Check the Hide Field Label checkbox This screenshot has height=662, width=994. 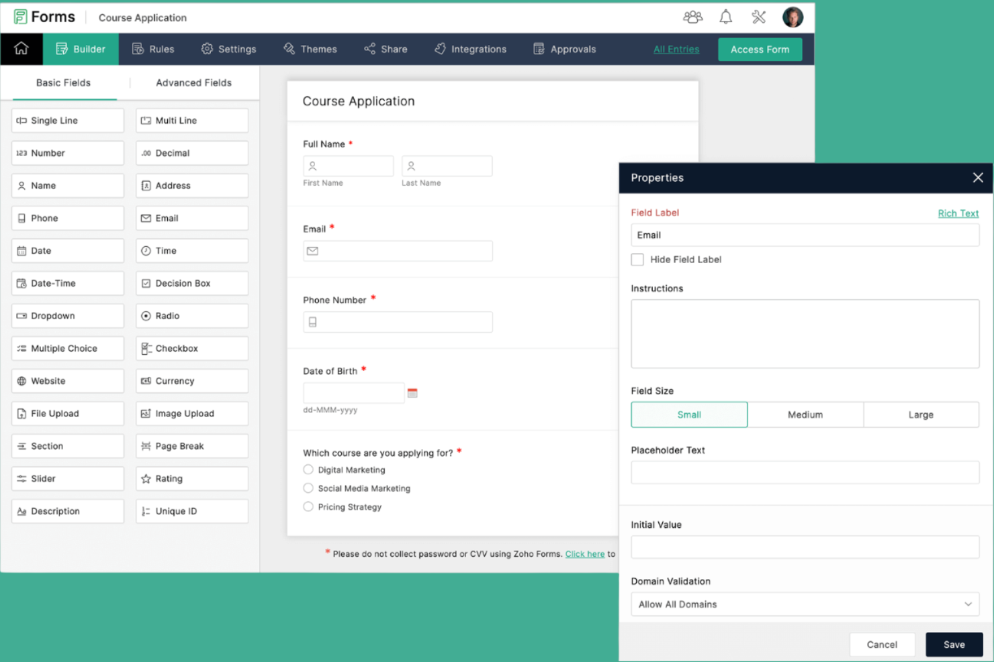[x=637, y=260]
